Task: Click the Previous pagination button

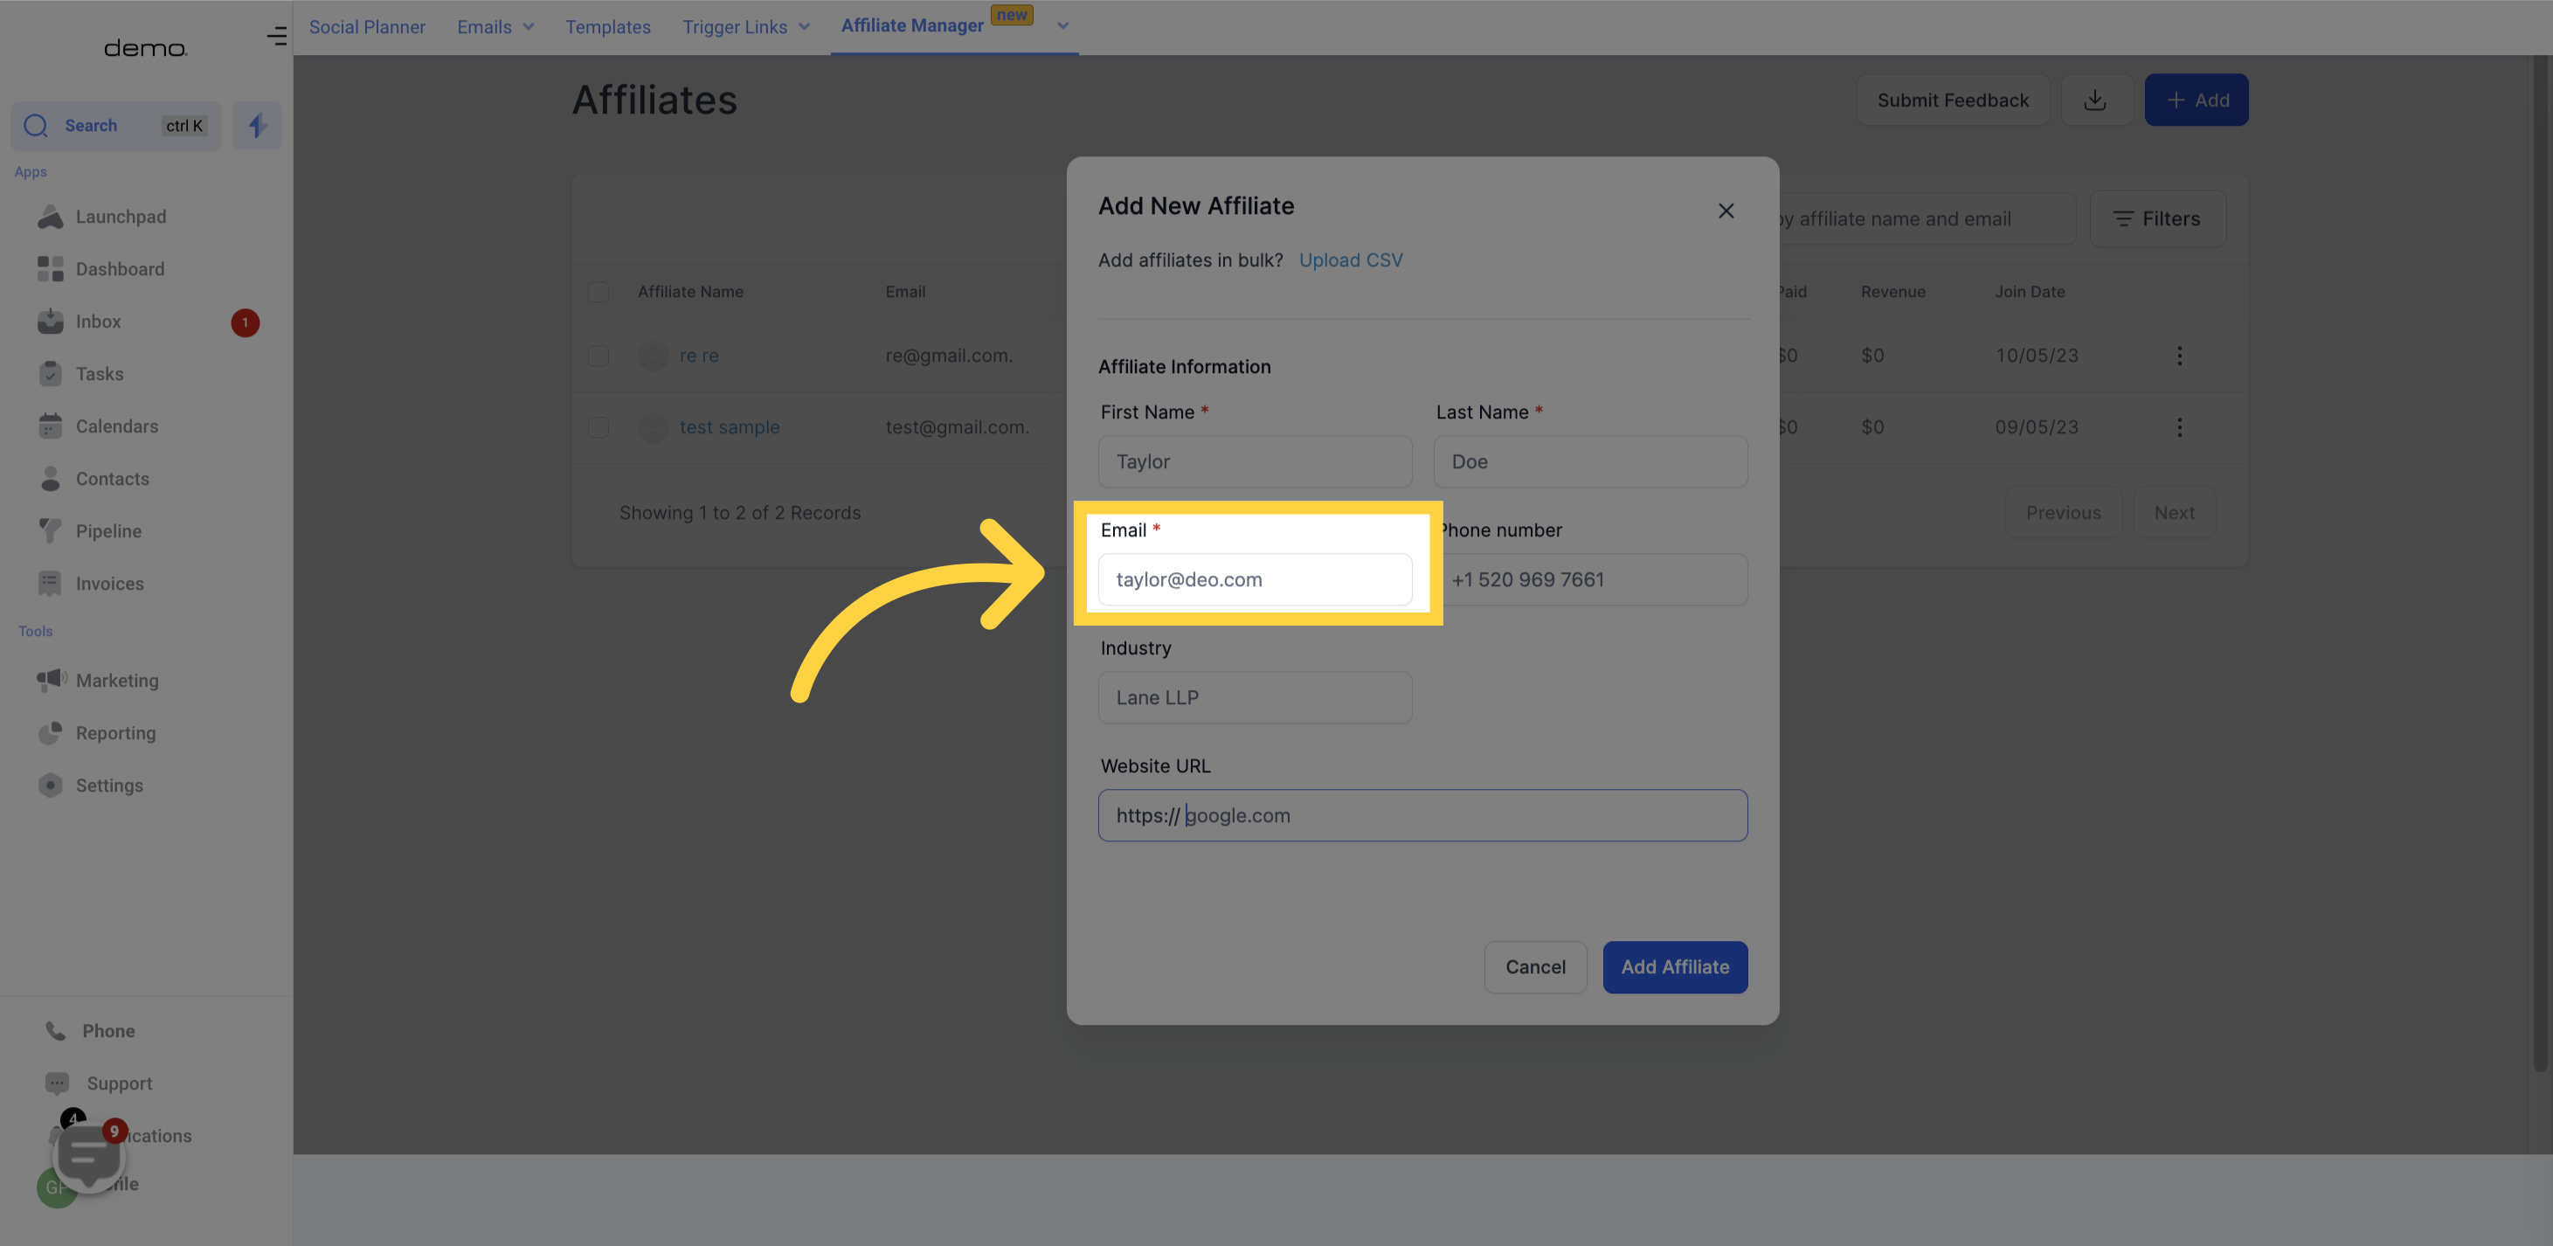Action: pos(2063,513)
